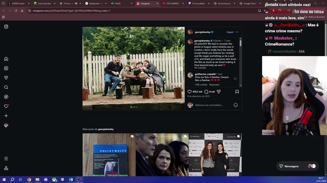Open Word from the taskbar

(x=71, y=180)
